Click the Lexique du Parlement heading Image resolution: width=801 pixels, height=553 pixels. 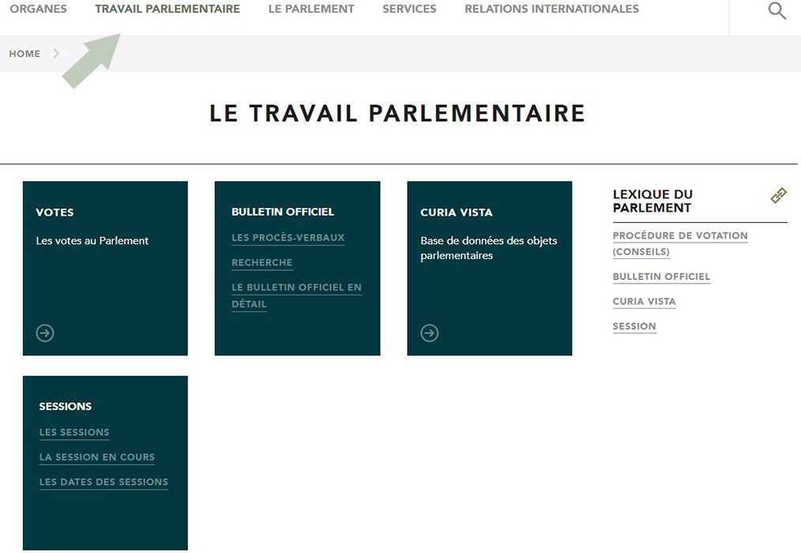(652, 201)
